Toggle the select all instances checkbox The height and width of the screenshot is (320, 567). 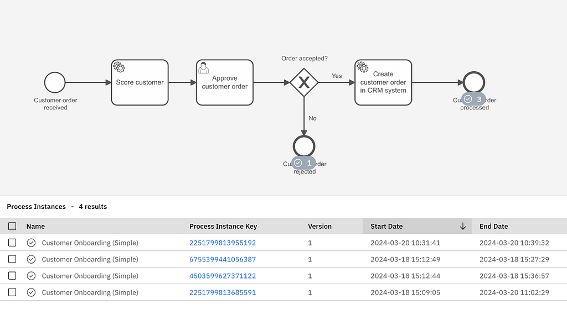click(x=12, y=226)
